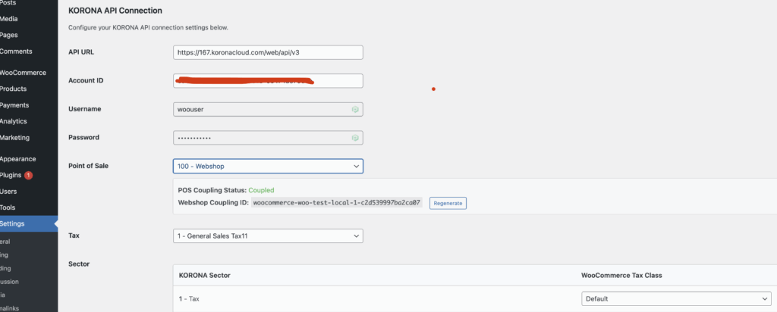777x312 pixels.
Task: Open Plugins in the sidebar
Action: tap(11, 176)
